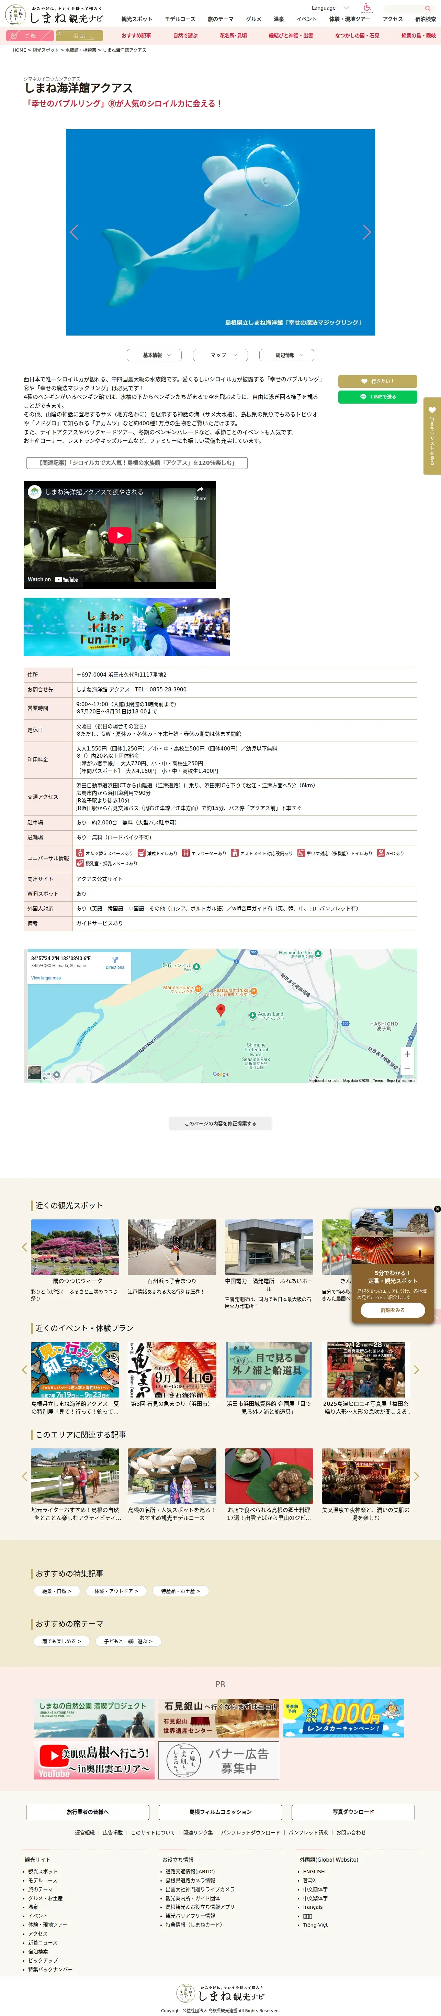Open the おすすめ記事 sub-navigation link
Image resolution: width=441 pixels, height=2016 pixels.
pos(136,35)
